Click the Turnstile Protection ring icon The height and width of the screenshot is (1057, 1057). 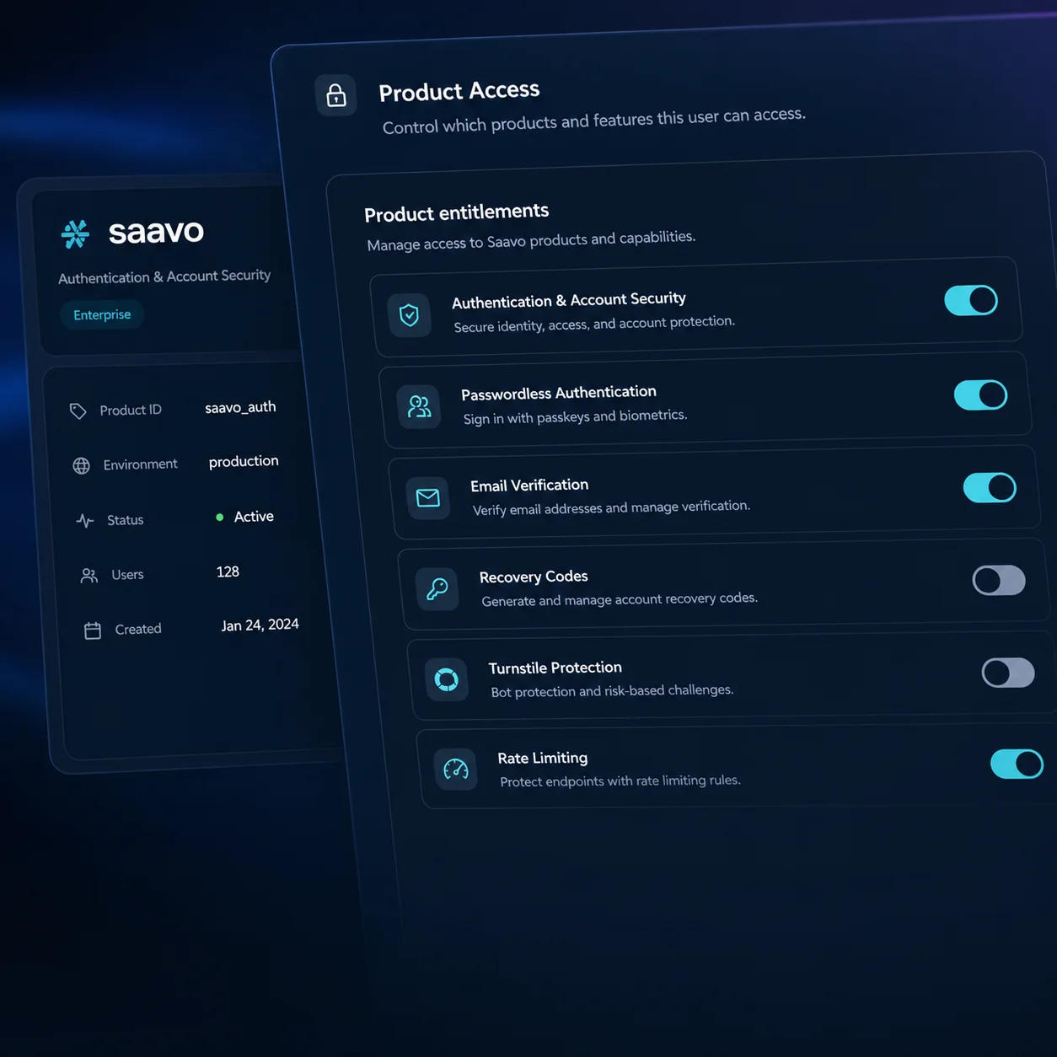click(447, 679)
